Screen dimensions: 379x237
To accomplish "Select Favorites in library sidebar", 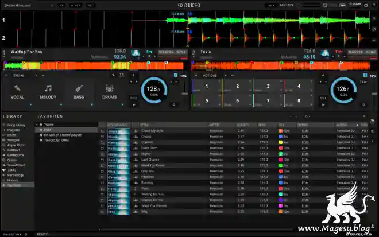I will (18, 185).
